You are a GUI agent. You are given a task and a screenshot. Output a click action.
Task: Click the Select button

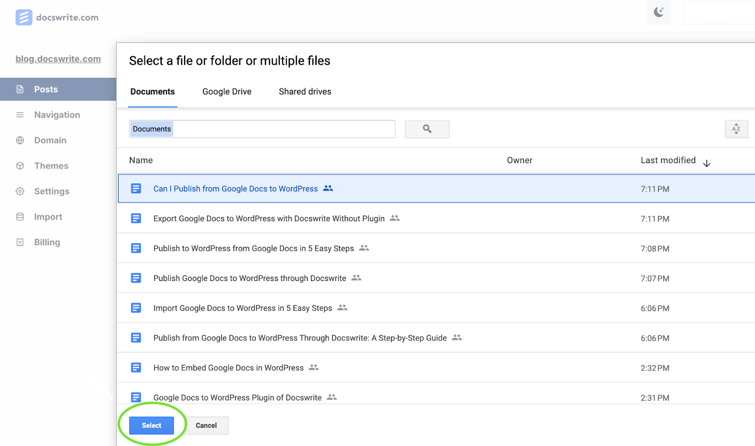click(x=151, y=425)
